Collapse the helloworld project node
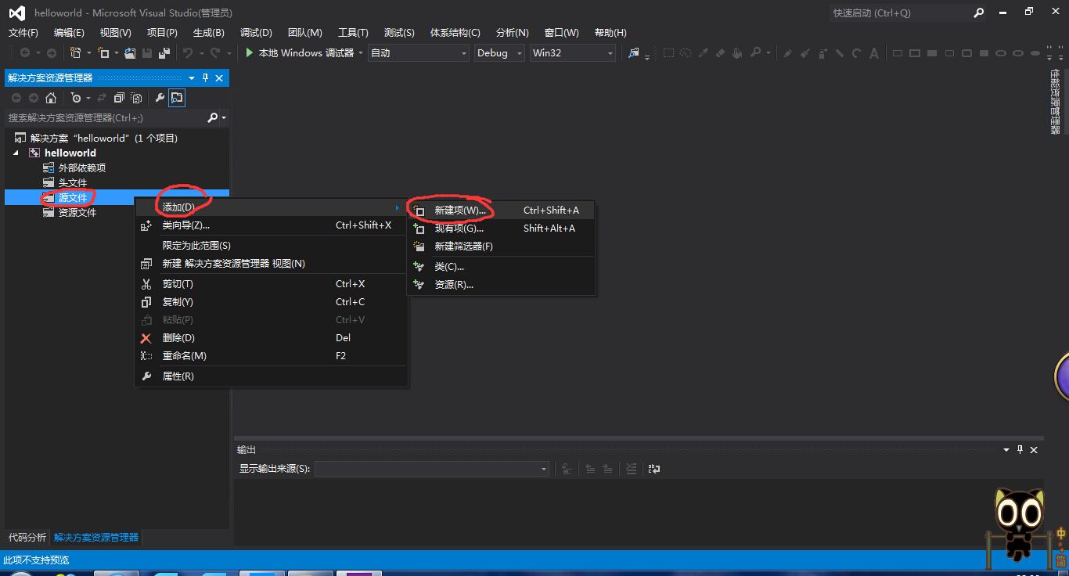Screen dimensions: 1069x576 (x=17, y=153)
